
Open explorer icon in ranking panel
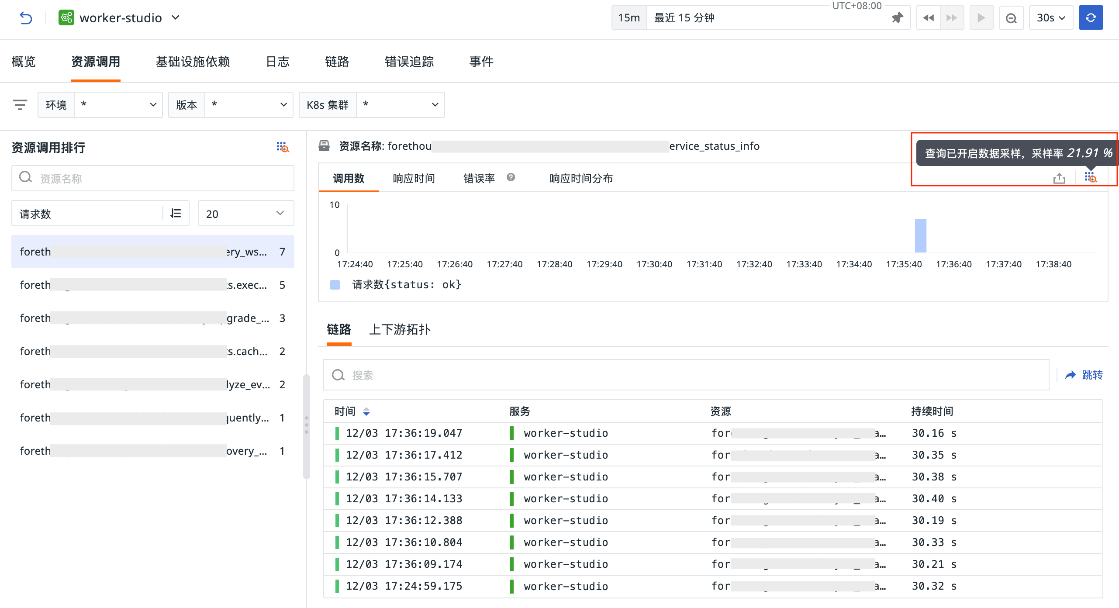pos(283,147)
